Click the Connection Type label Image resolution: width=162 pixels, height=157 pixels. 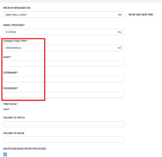15,41
